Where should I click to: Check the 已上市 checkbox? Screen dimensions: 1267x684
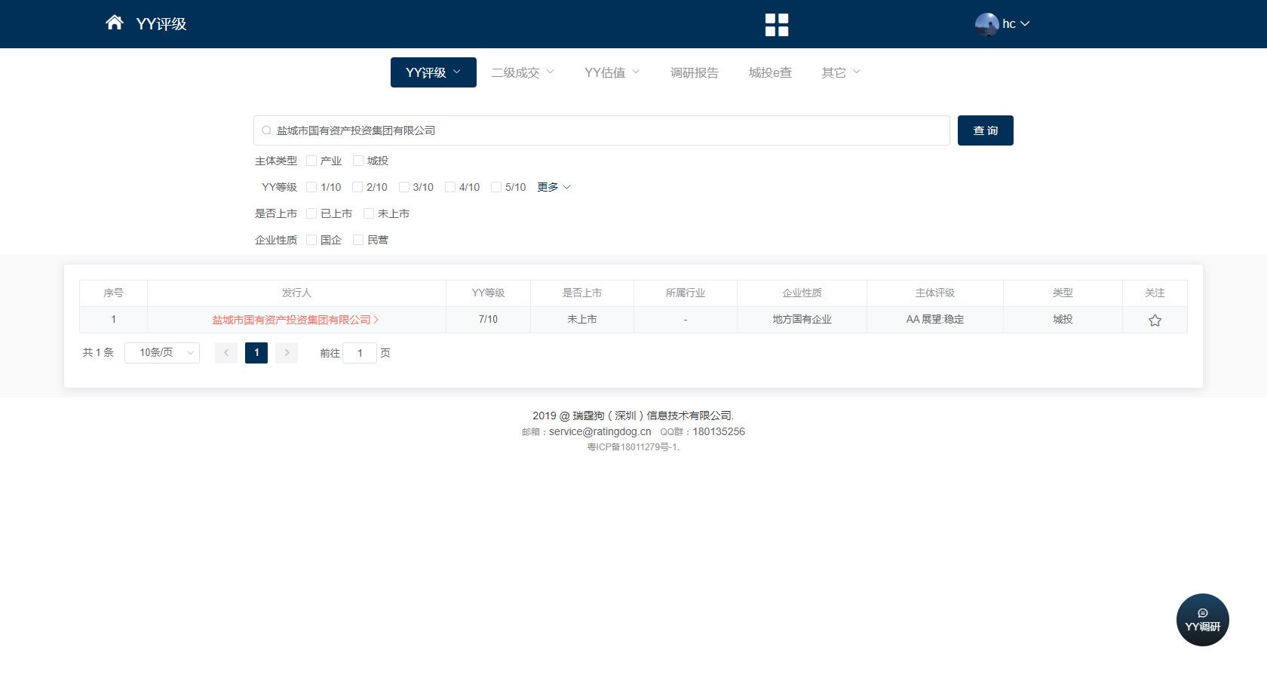click(311, 213)
